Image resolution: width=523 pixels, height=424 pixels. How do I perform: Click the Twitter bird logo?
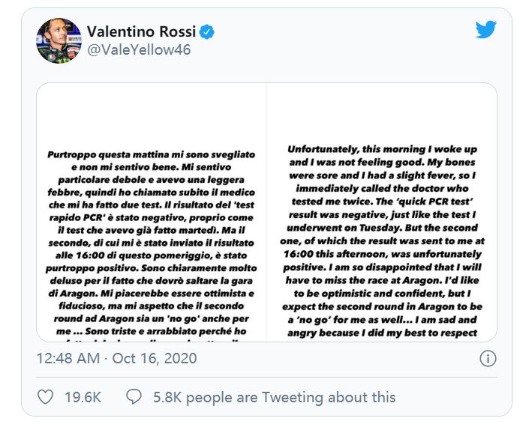click(486, 31)
